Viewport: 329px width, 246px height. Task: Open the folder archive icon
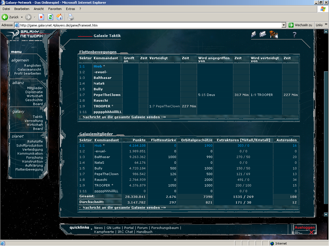pos(263,34)
